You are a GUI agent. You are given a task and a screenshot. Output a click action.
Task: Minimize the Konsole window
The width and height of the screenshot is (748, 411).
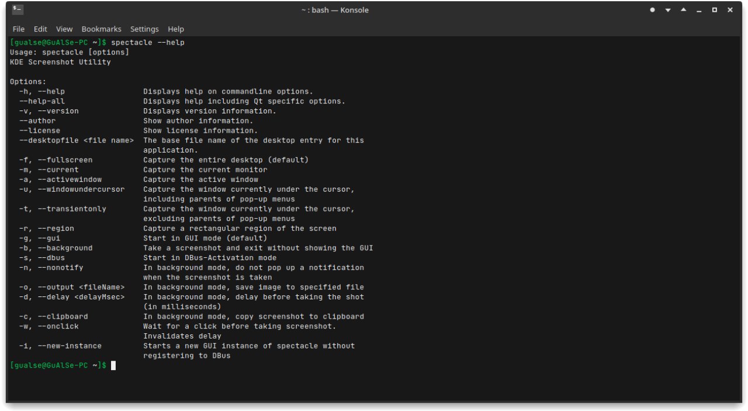click(x=699, y=10)
